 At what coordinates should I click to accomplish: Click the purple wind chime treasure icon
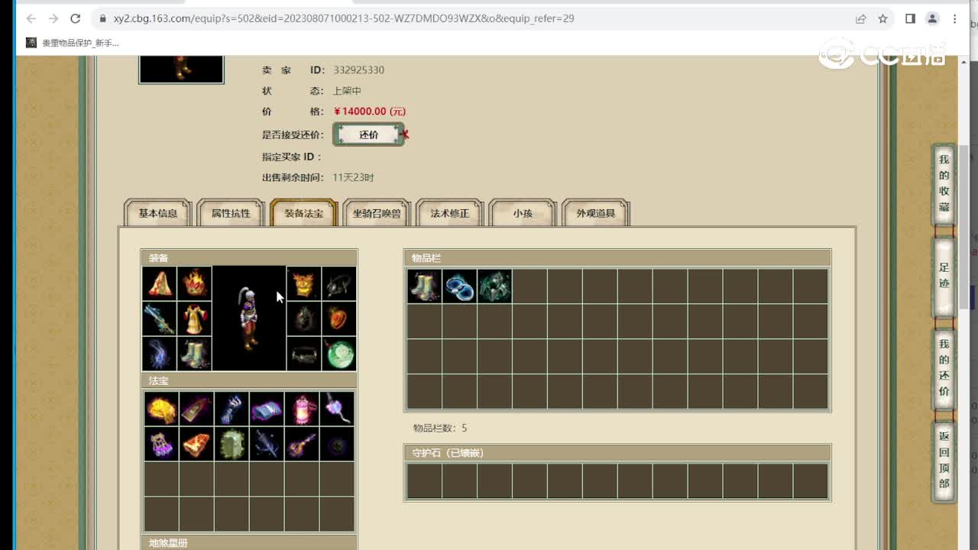tap(161, 444)
